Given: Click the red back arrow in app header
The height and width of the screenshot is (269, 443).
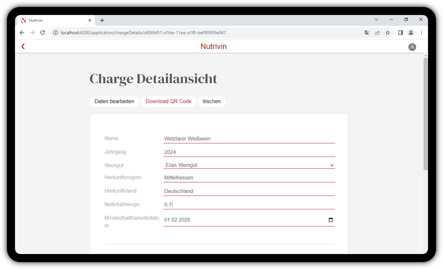Looking at the screenshot, I should click(x=23, y=46).
